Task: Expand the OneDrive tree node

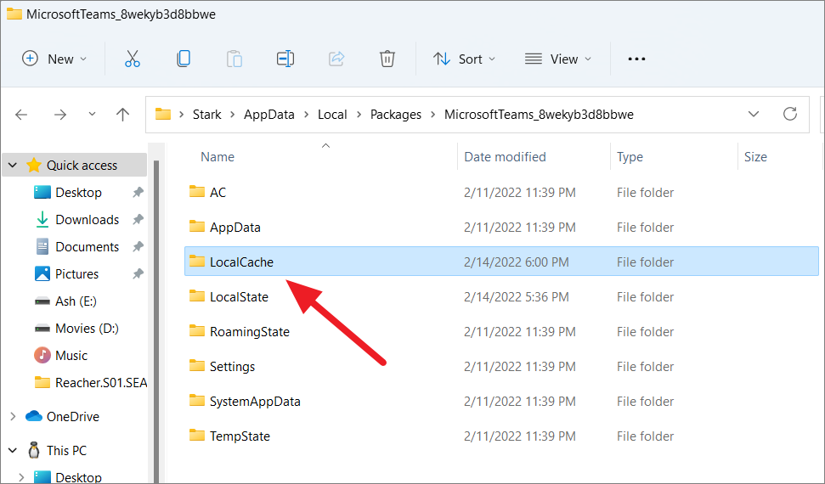Action: pyautogui.click(x=13, y=416)
